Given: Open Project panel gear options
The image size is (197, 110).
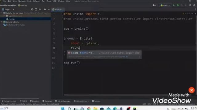Looking at the screenshot, I should [x=45, y=9].
